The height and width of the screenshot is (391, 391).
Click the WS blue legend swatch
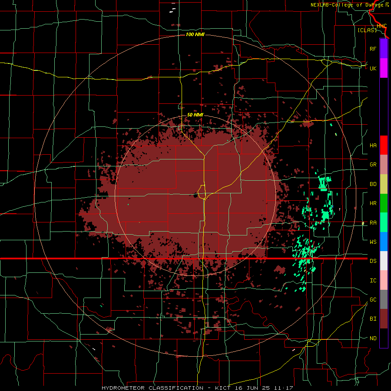pyautogui.click(x=384, y=242)
